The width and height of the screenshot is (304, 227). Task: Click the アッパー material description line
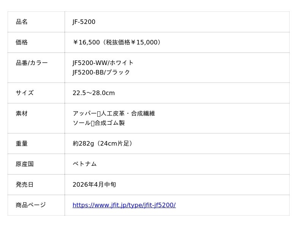[114, 113]
